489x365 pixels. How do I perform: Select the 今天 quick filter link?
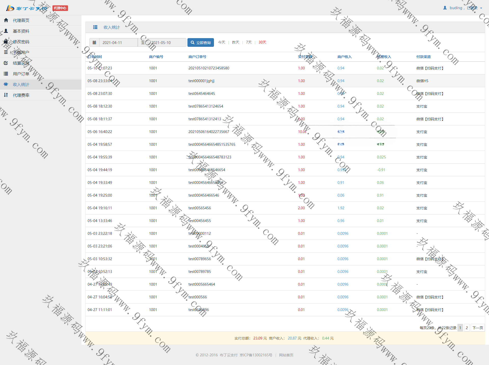point(222,42)
